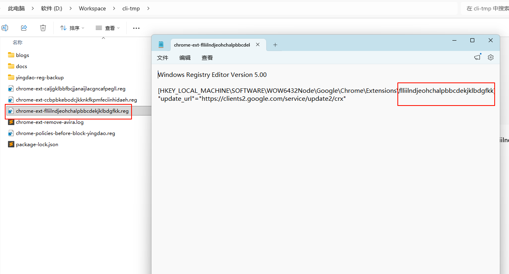Viewport: 509px width, 274px height.
Task: Open the 查看 menu in Notepad
Action: (x=207, y=58)
